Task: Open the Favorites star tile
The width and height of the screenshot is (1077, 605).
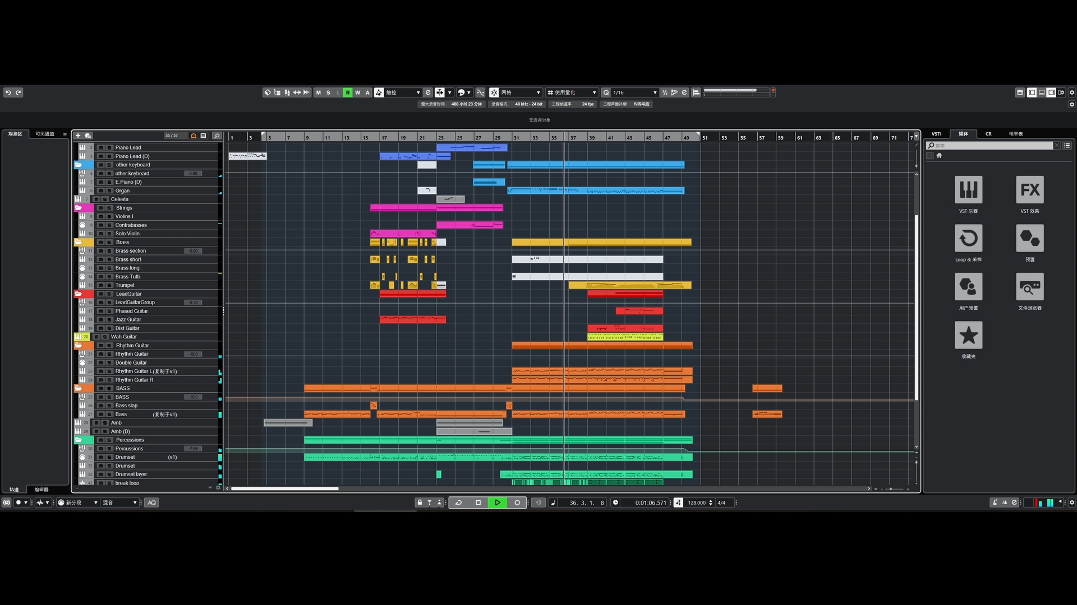Action: 968,335
